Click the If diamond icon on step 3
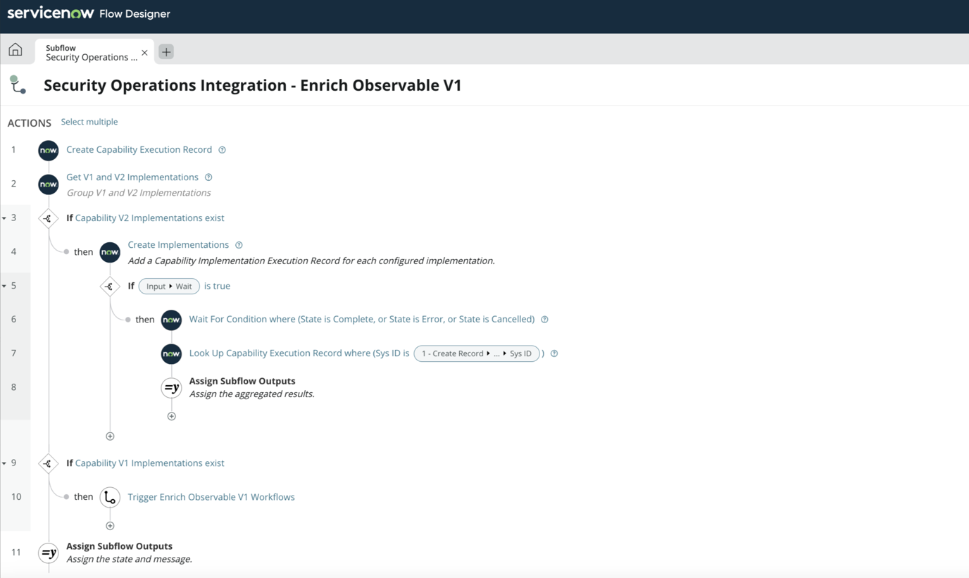 coord(48,218)
